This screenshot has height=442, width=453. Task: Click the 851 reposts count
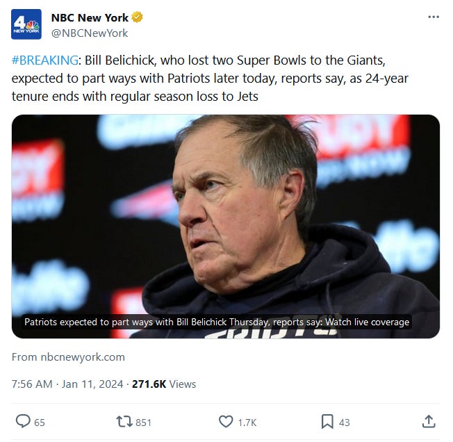click(x=144, y=422)
